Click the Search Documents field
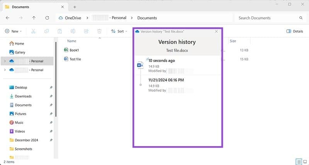Image resolution: width=309 pixels, height=165 pixels. point(267,18)
